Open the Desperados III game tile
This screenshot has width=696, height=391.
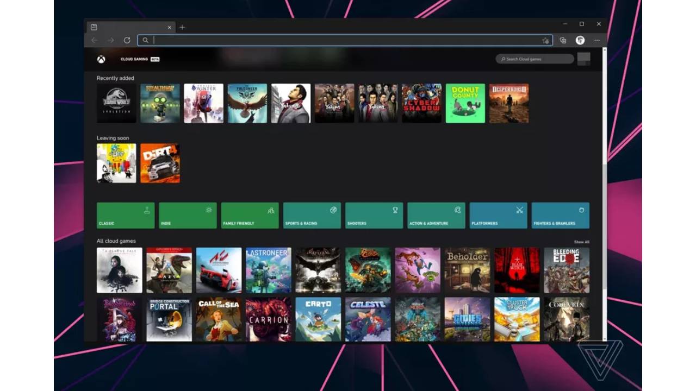coord(509,103)
